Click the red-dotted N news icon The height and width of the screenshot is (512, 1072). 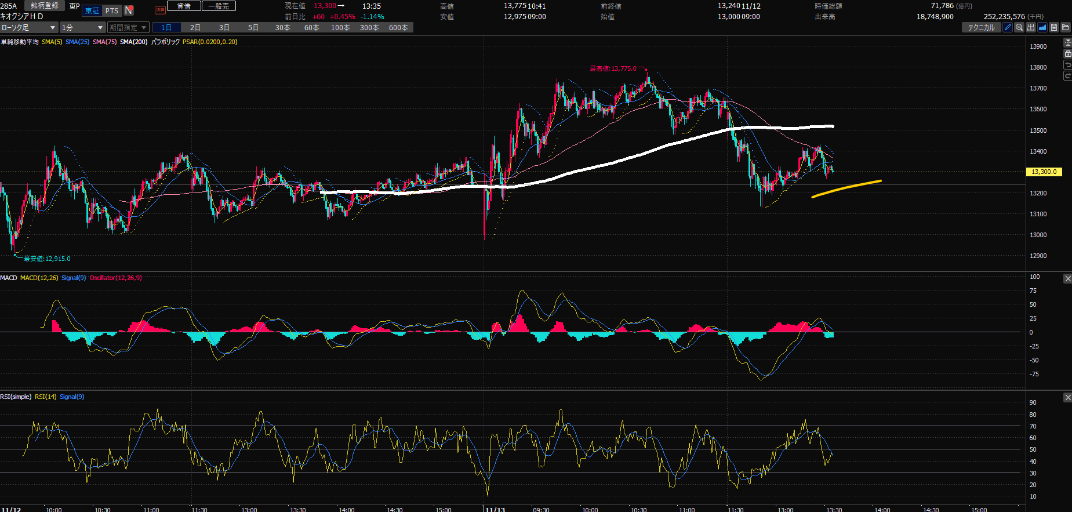(x=129, y=10)
